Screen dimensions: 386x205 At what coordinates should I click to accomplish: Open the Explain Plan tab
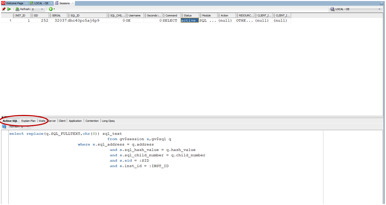click(28, 121)
